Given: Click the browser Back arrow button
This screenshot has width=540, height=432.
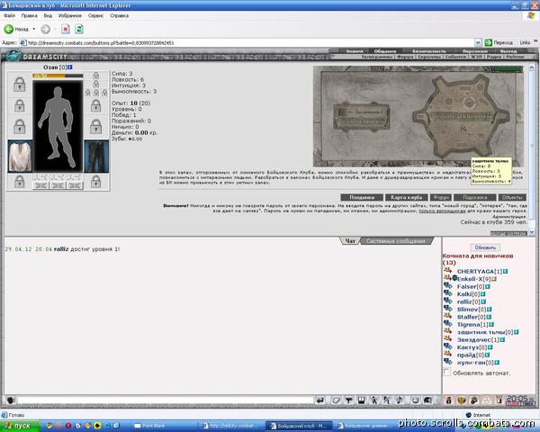Looking at the screenshot, I should [x=9, y=30].
